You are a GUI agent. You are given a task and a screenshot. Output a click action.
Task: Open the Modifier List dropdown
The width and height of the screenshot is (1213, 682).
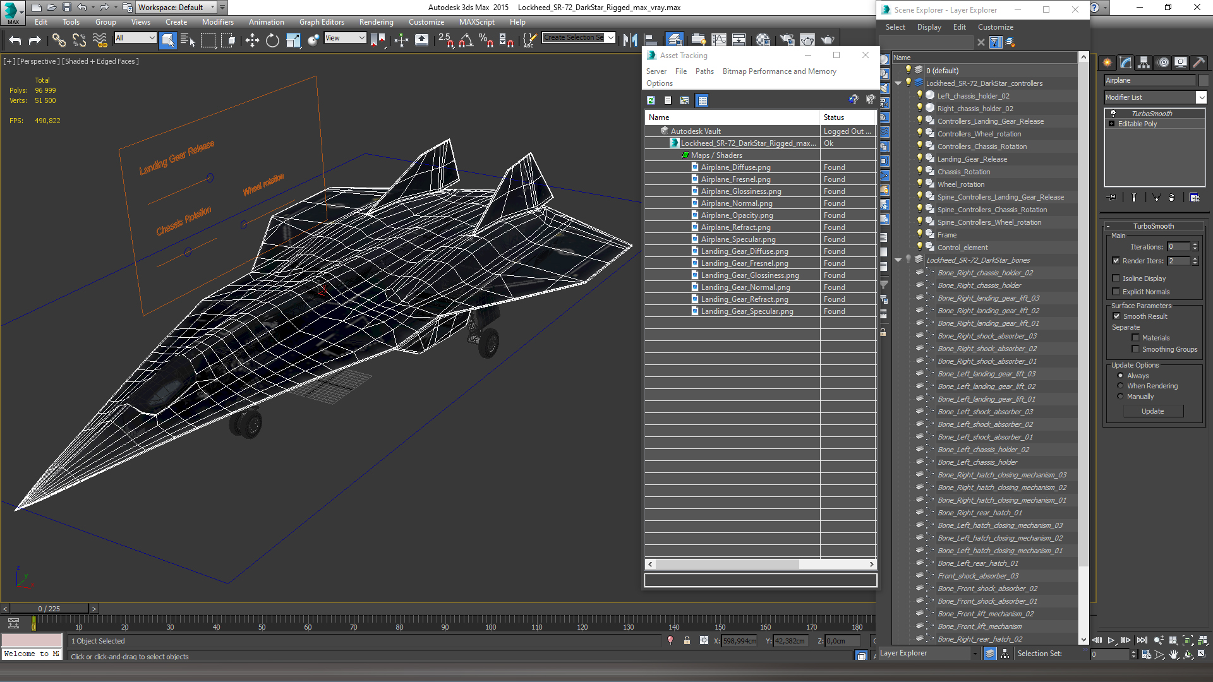pyautogui.click(x=1201, y=97)
